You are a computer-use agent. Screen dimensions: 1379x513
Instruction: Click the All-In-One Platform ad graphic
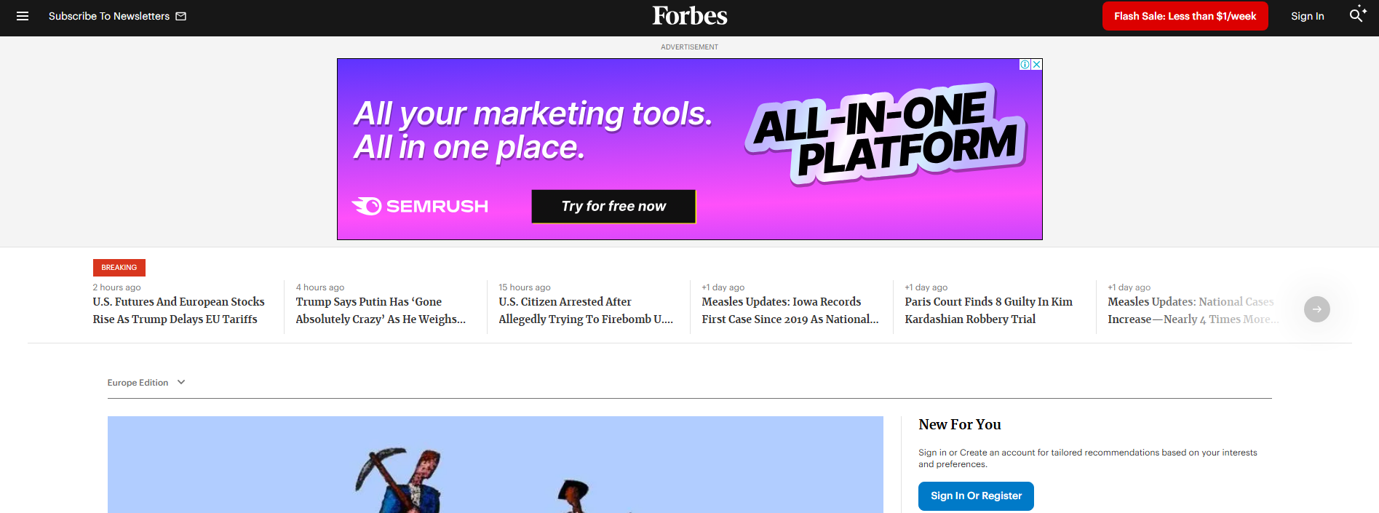coord(886,134)
